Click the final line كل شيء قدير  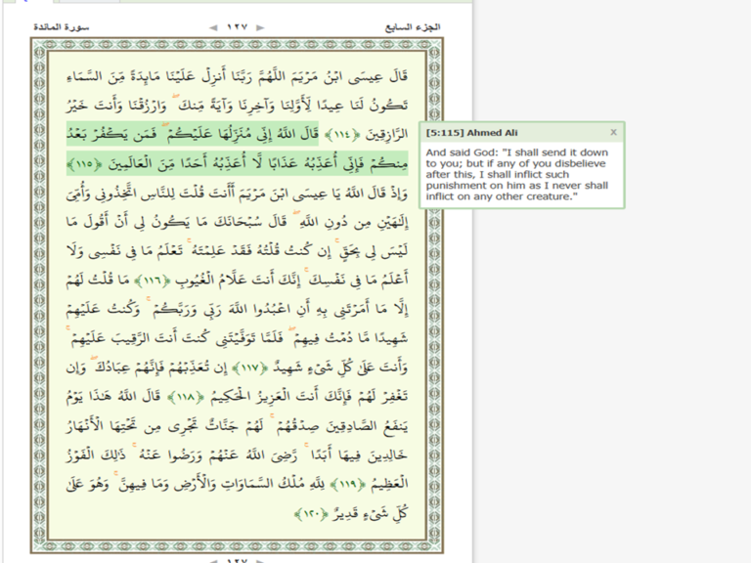(x=351, y=515)
